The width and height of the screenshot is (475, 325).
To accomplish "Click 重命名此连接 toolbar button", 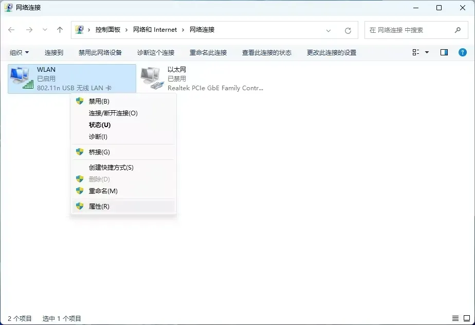I will (208, 53).
